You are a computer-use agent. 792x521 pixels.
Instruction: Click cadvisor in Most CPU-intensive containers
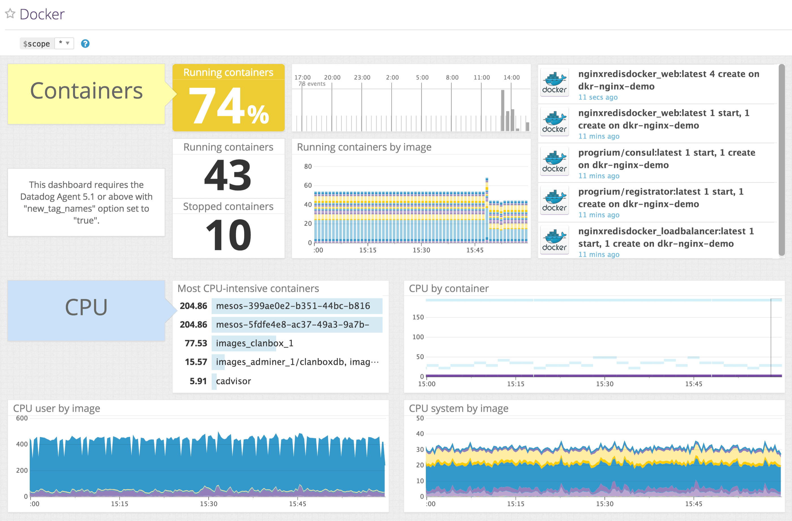[x=233, y=381]
